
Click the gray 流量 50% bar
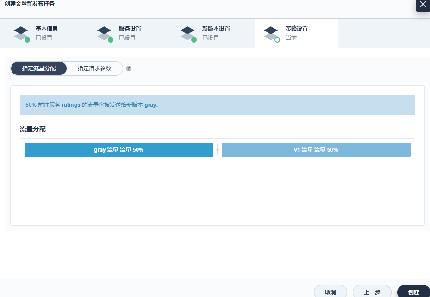pos(118,150)
